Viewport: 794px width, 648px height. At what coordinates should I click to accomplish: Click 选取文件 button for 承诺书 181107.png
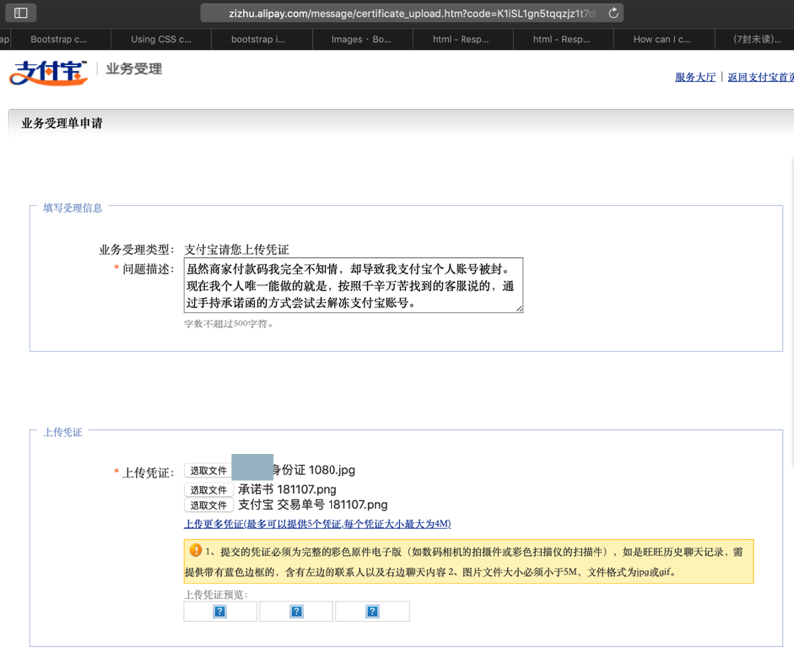tap(208, 490)
